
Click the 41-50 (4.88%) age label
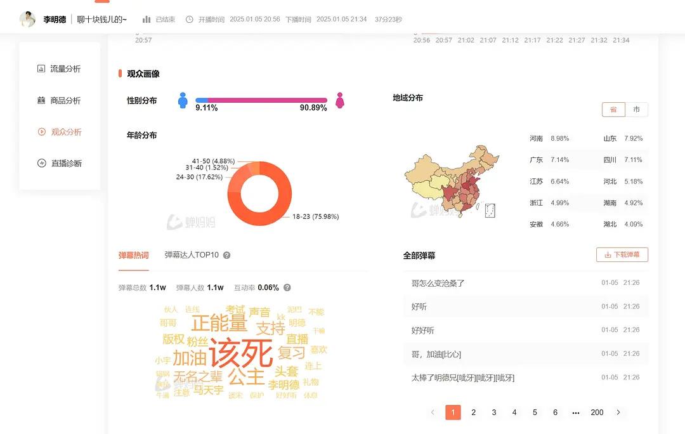(213, 161)
